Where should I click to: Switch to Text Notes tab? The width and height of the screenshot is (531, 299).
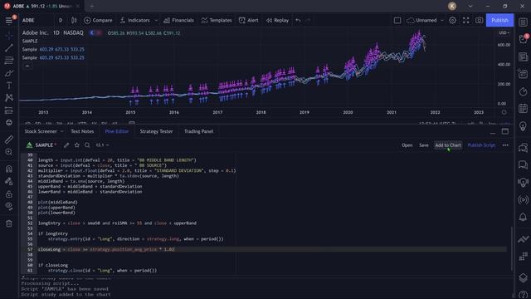(82, 131)
